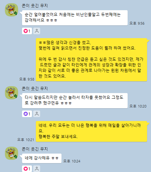Click the 오후 10:21 timestamp
Screen dimensions: 151x172
tap(26, 140)
